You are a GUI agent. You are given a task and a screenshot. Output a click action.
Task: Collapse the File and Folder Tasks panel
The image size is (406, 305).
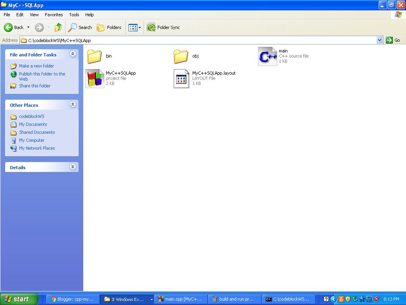[x=73, y=54]
